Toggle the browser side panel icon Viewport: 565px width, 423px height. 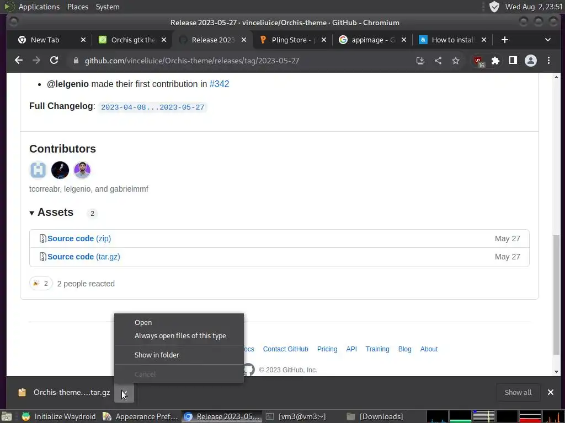(513, 61)
